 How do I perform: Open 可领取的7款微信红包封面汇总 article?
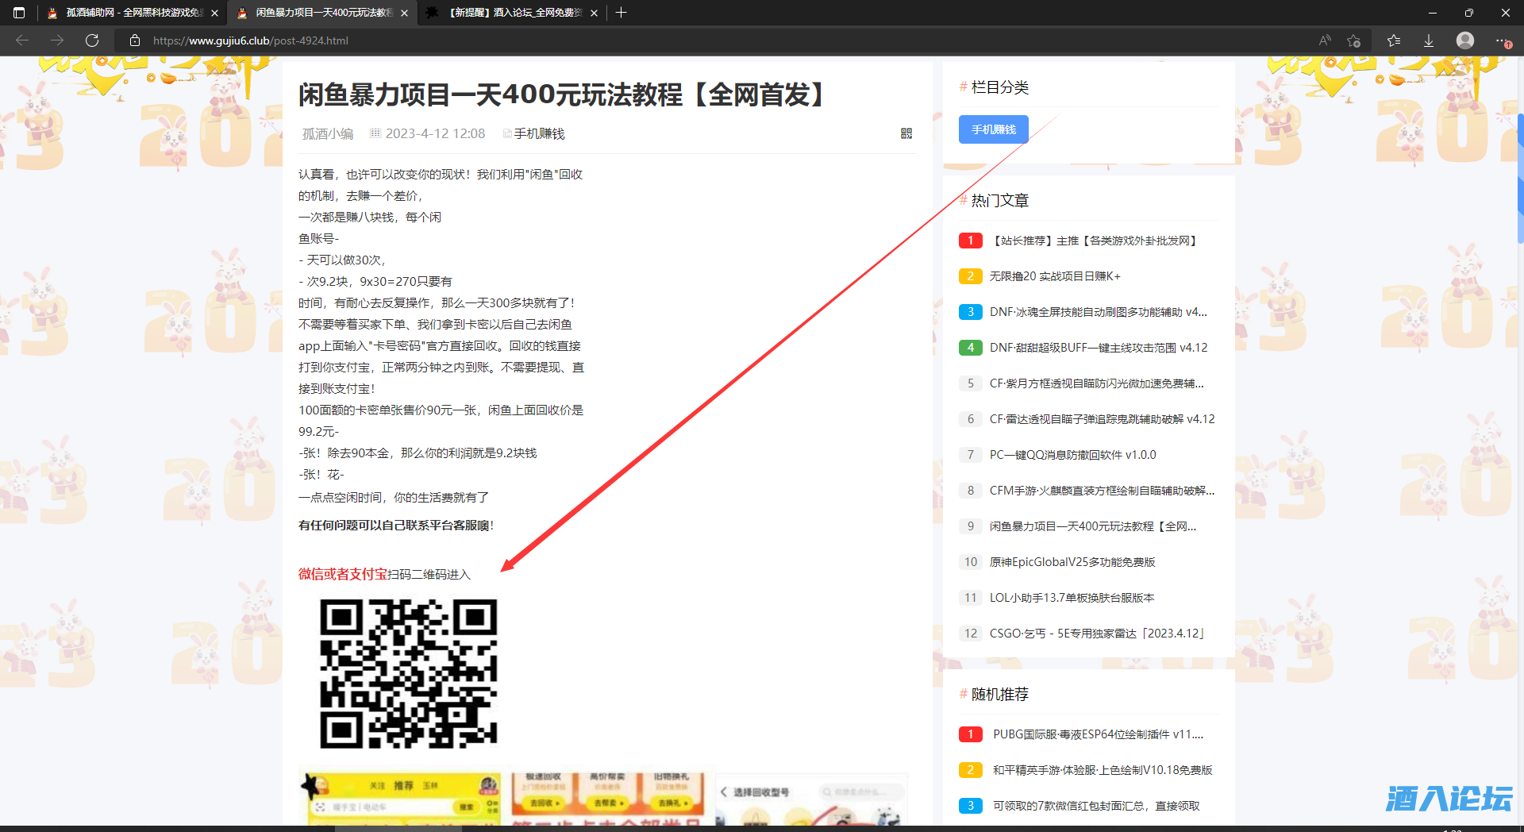click(1096, 806)
